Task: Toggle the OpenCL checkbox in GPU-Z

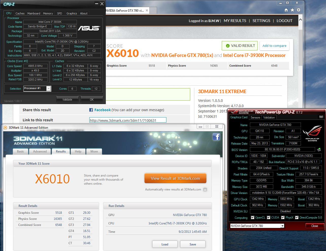Action: click(252, 218)
